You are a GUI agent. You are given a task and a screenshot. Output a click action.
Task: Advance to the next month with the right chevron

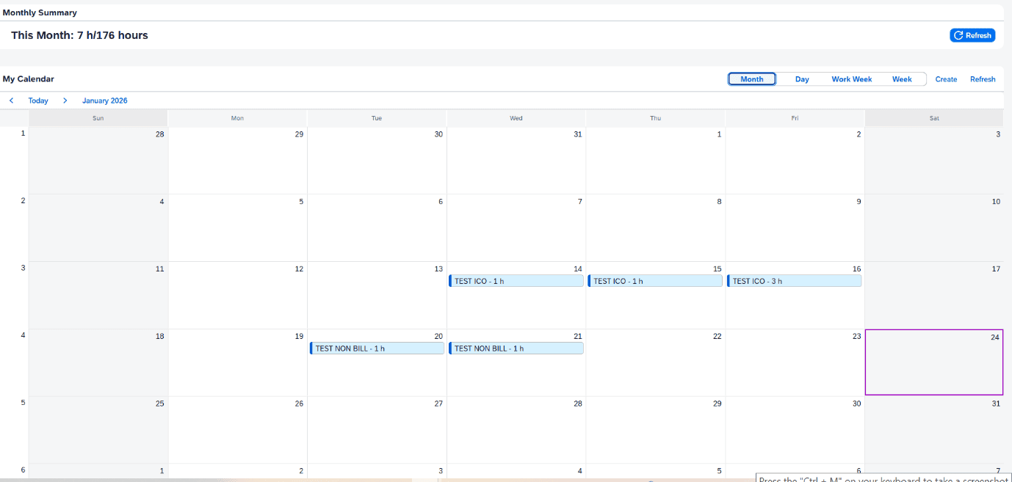point(65,101)
